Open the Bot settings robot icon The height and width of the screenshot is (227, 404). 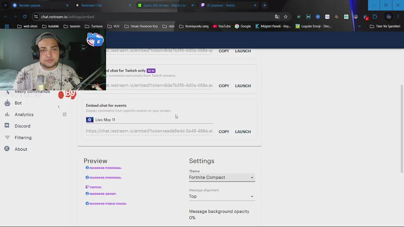[x=7, y=103]
